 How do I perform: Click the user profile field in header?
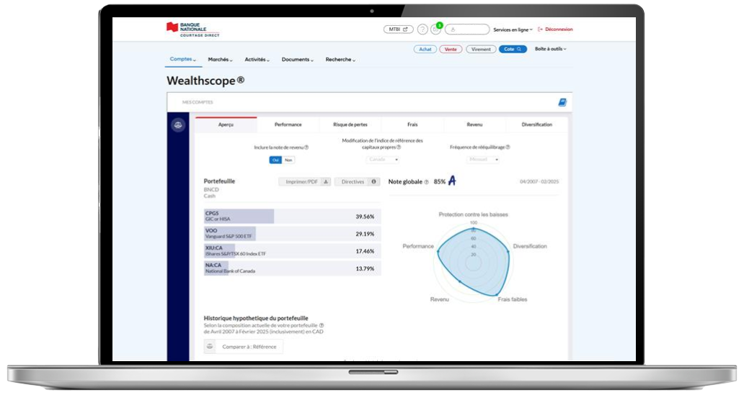tap(467, 29)
